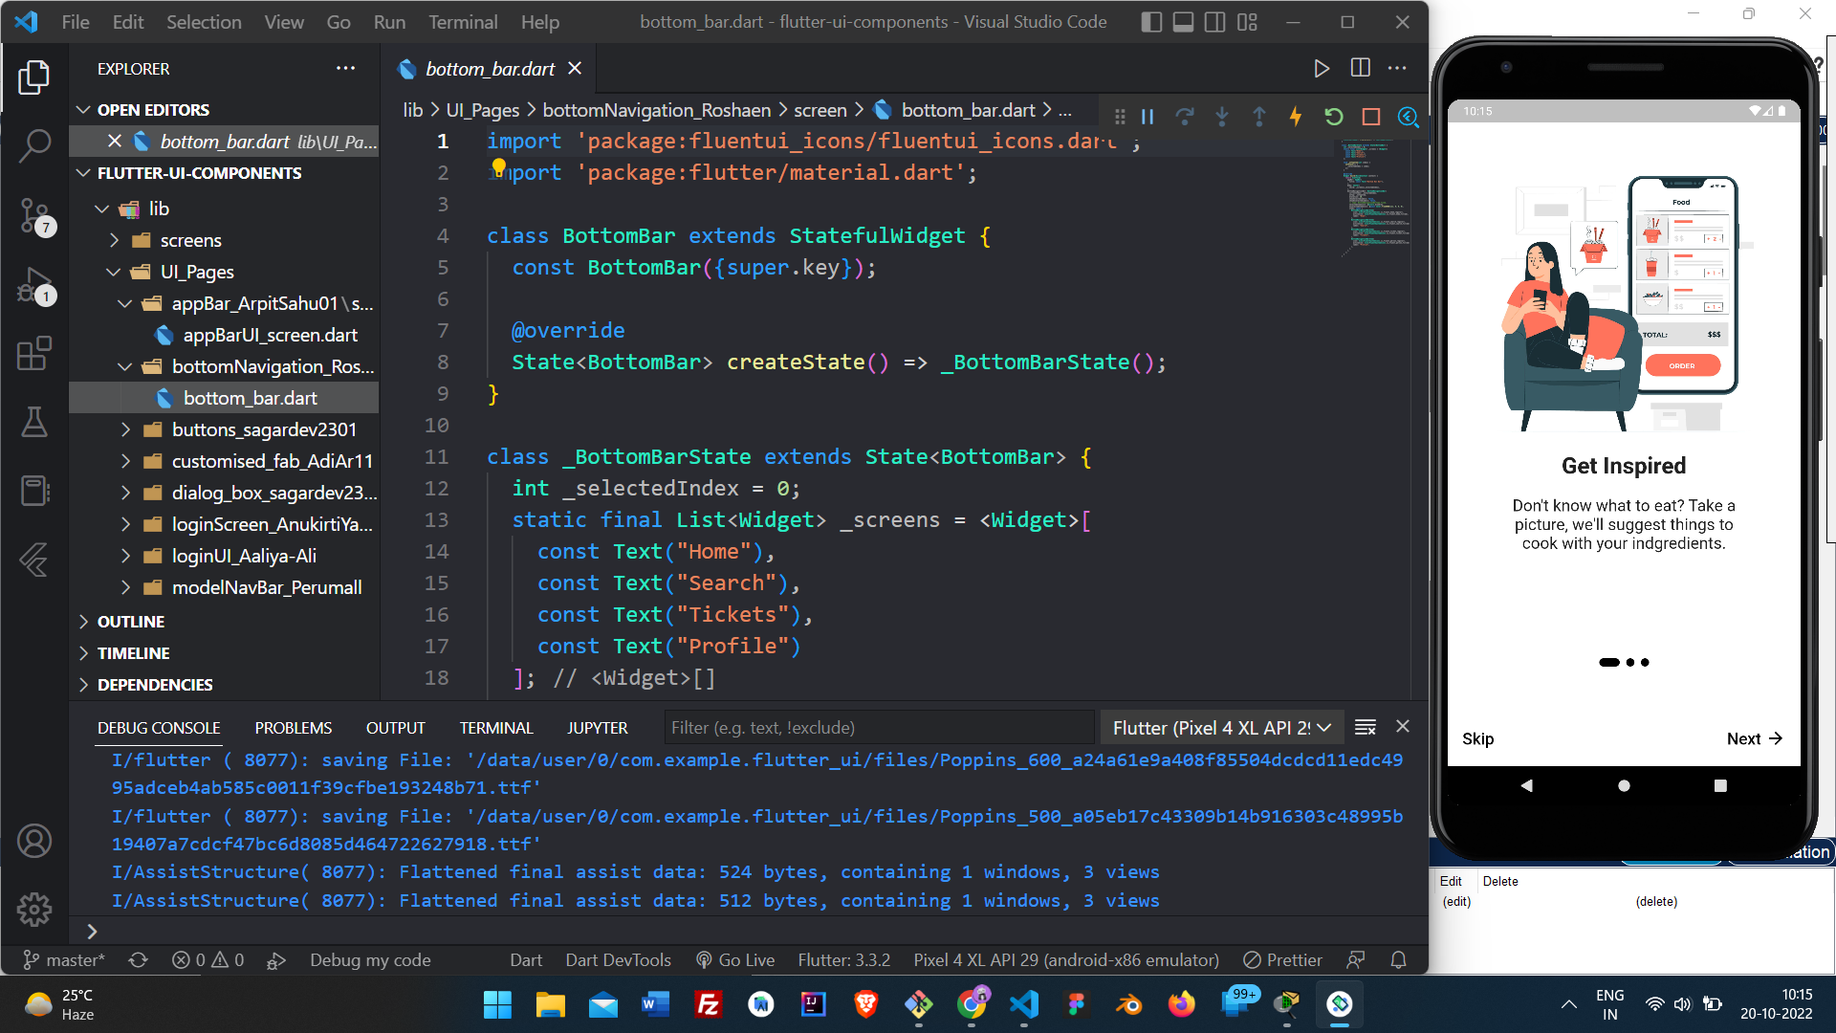
Task: Open the Testing flask view
Action: [x=34, y=423]
